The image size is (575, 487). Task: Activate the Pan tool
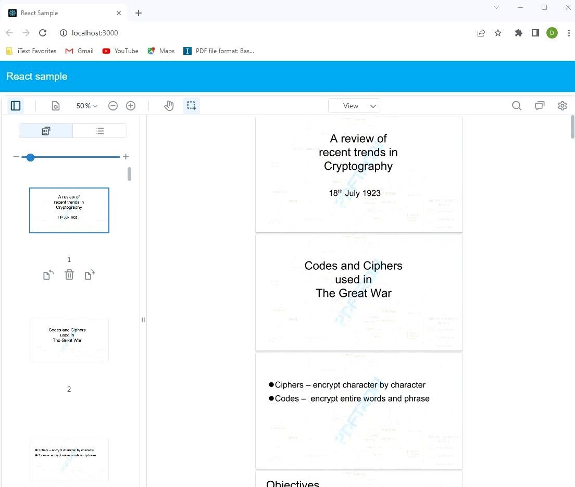[x=169, y=105]
